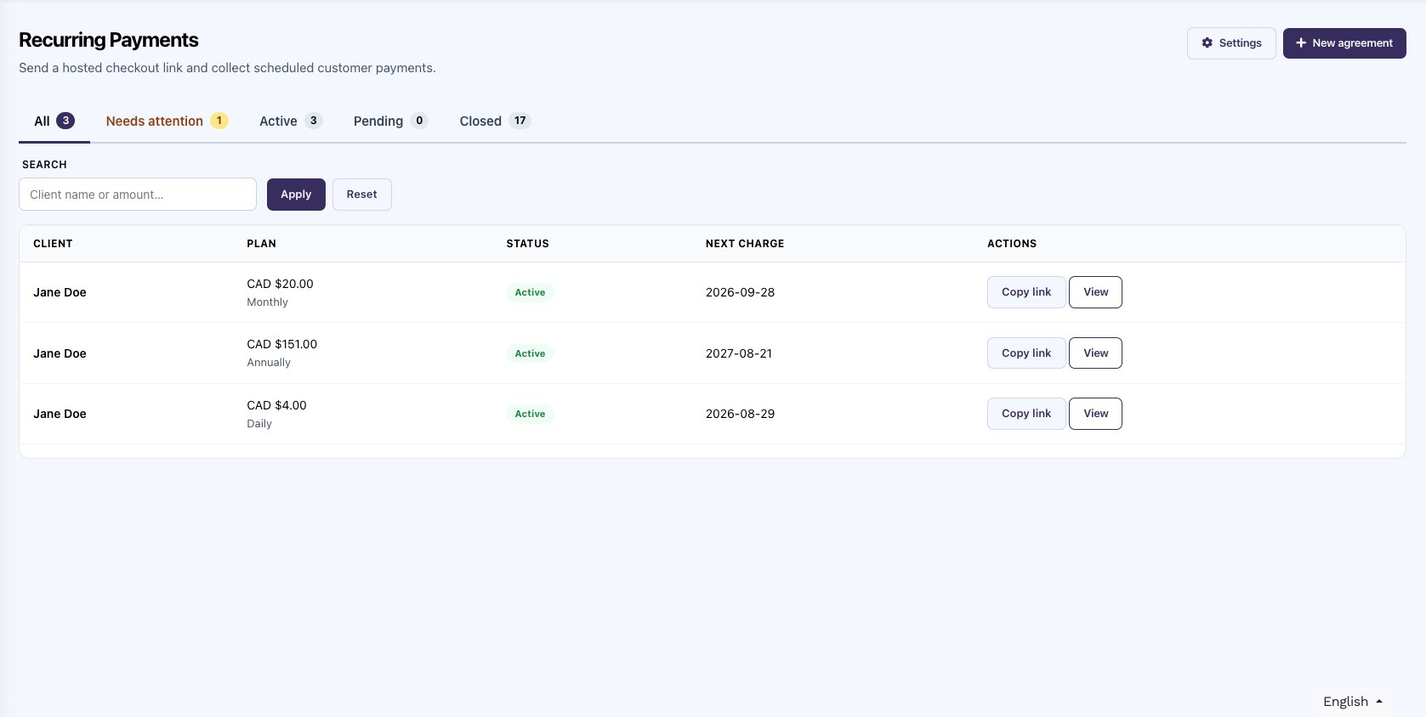Focus the client name search field
The height and width of the screenshot is (717, 1426).
[x=138, y=195]
